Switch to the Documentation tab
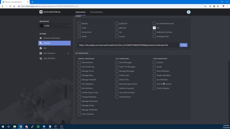Image resolution: width=230 pixels, height=129 pixels. pos(96,12)
